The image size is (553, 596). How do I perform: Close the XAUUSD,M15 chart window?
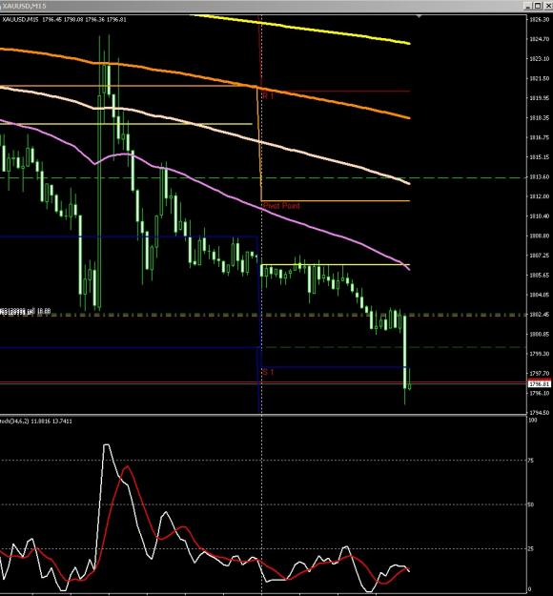[x=547, y=6]
